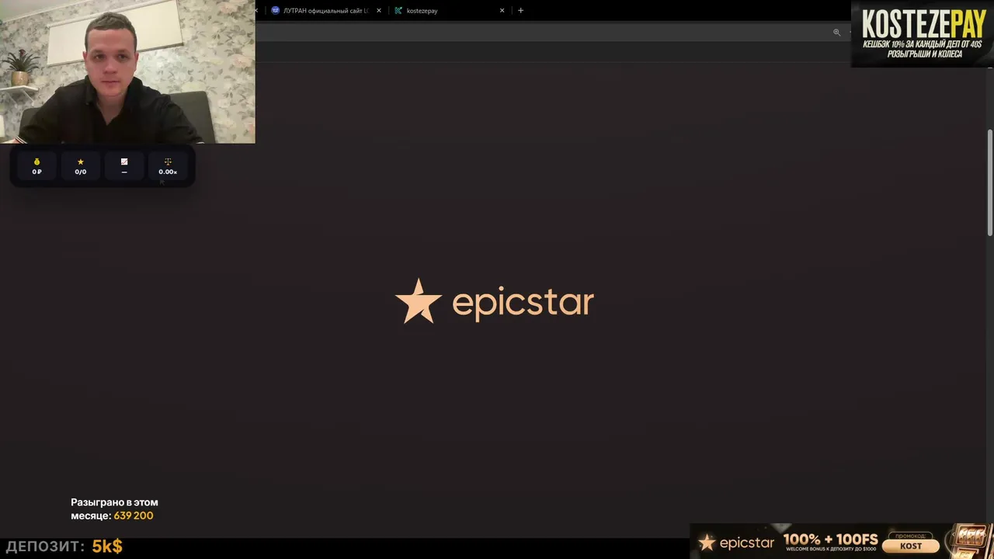The height and width of the screenshot is (559, 994).
Task: Click the 0/0 counter value
Action: click(80, 172)
